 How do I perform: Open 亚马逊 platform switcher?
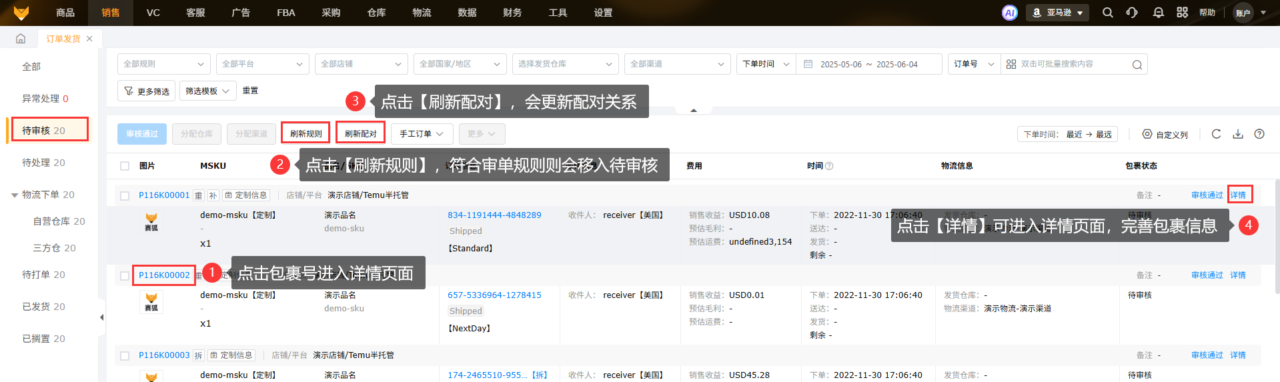click(x=1058, y=13)
